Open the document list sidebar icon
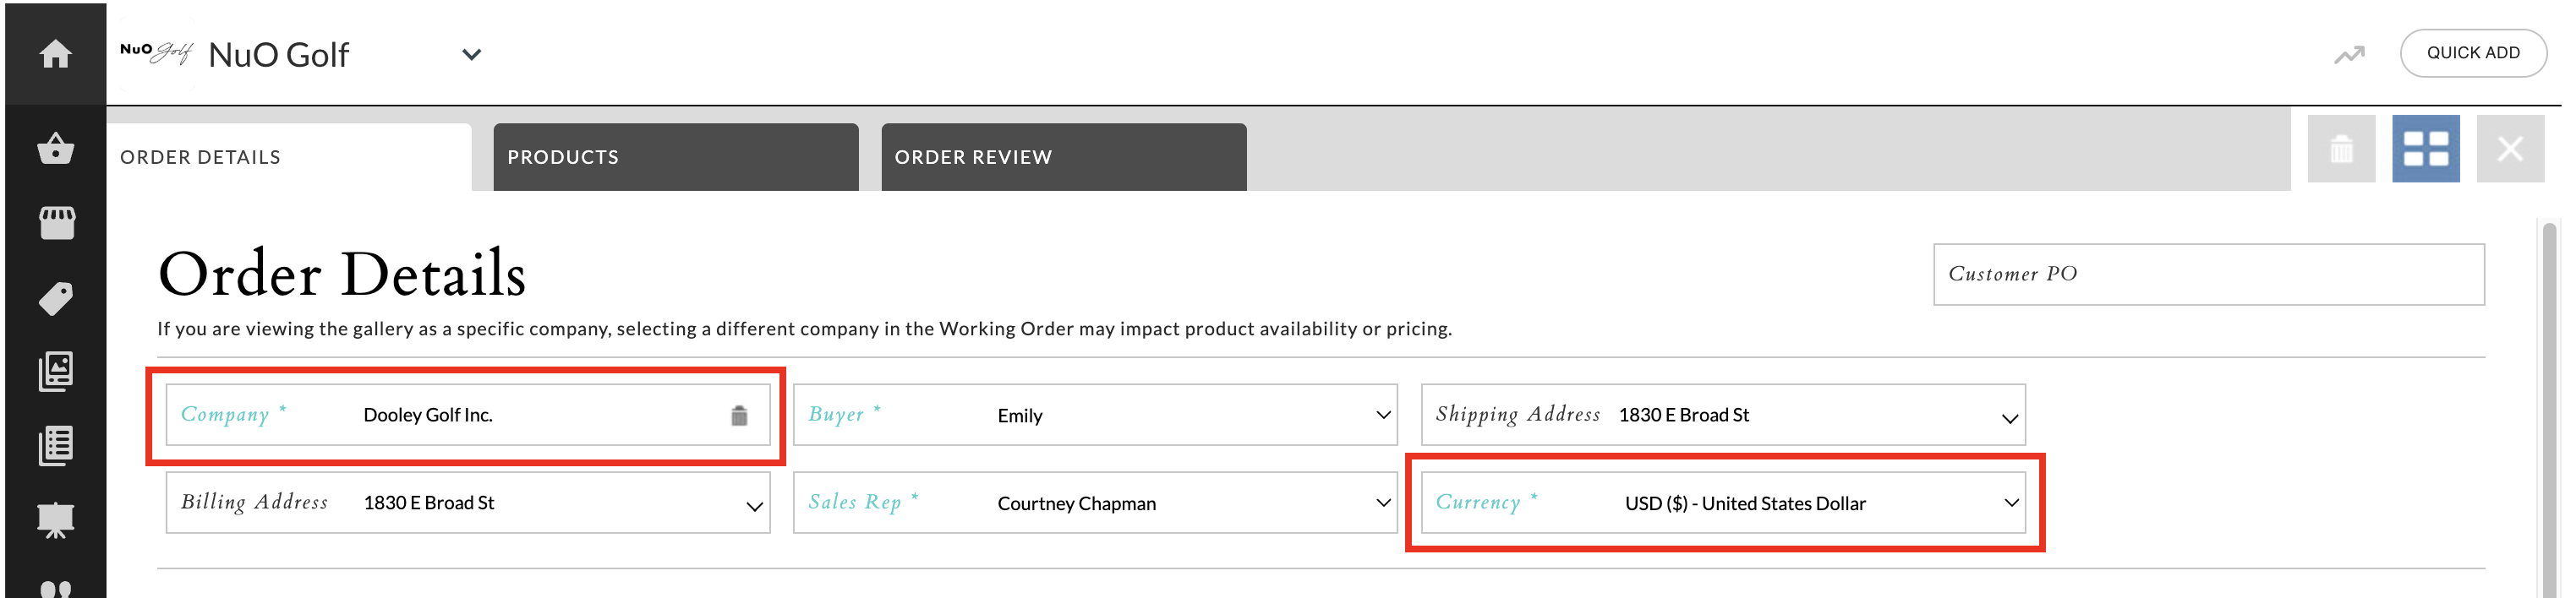The width and height of the screenshot is (2565, 598). point(56,446)
